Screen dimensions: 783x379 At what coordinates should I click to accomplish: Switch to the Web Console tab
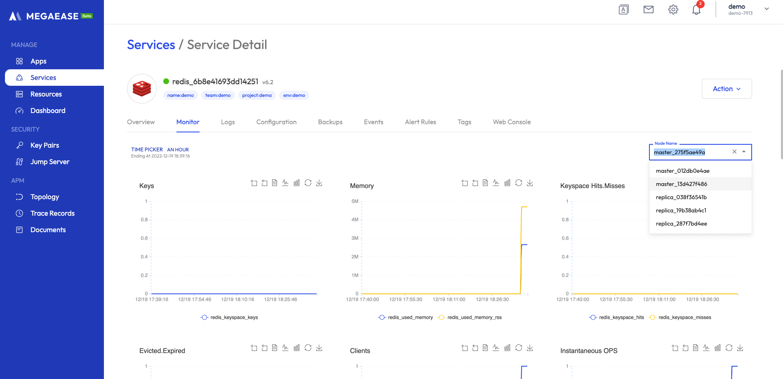point(511,122)
